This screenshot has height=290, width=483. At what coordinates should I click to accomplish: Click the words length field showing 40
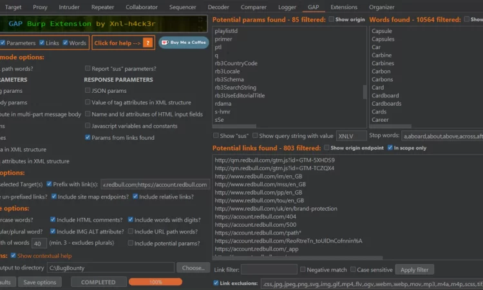(x=39, y=243)
